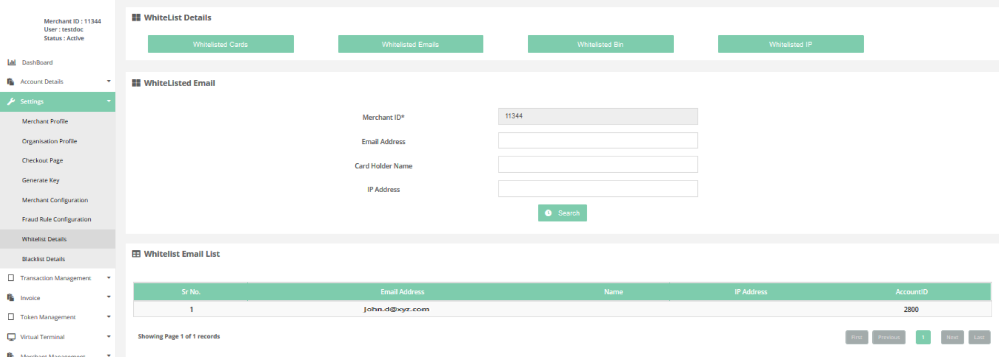Open the Whitelisted Cards tab

coord(220,44)
